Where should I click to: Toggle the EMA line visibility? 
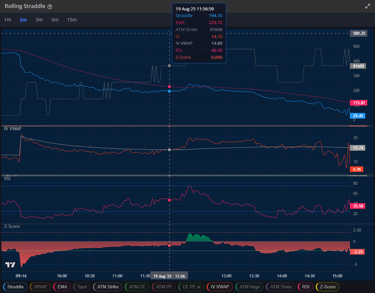pyautogui.click(x=62, y=287)
